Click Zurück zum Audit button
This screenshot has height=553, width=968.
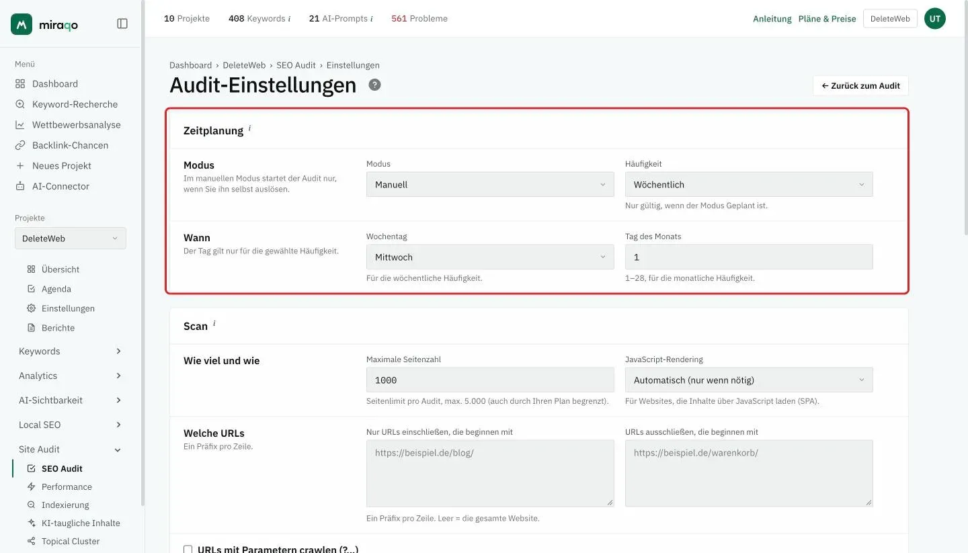(860, 86)
